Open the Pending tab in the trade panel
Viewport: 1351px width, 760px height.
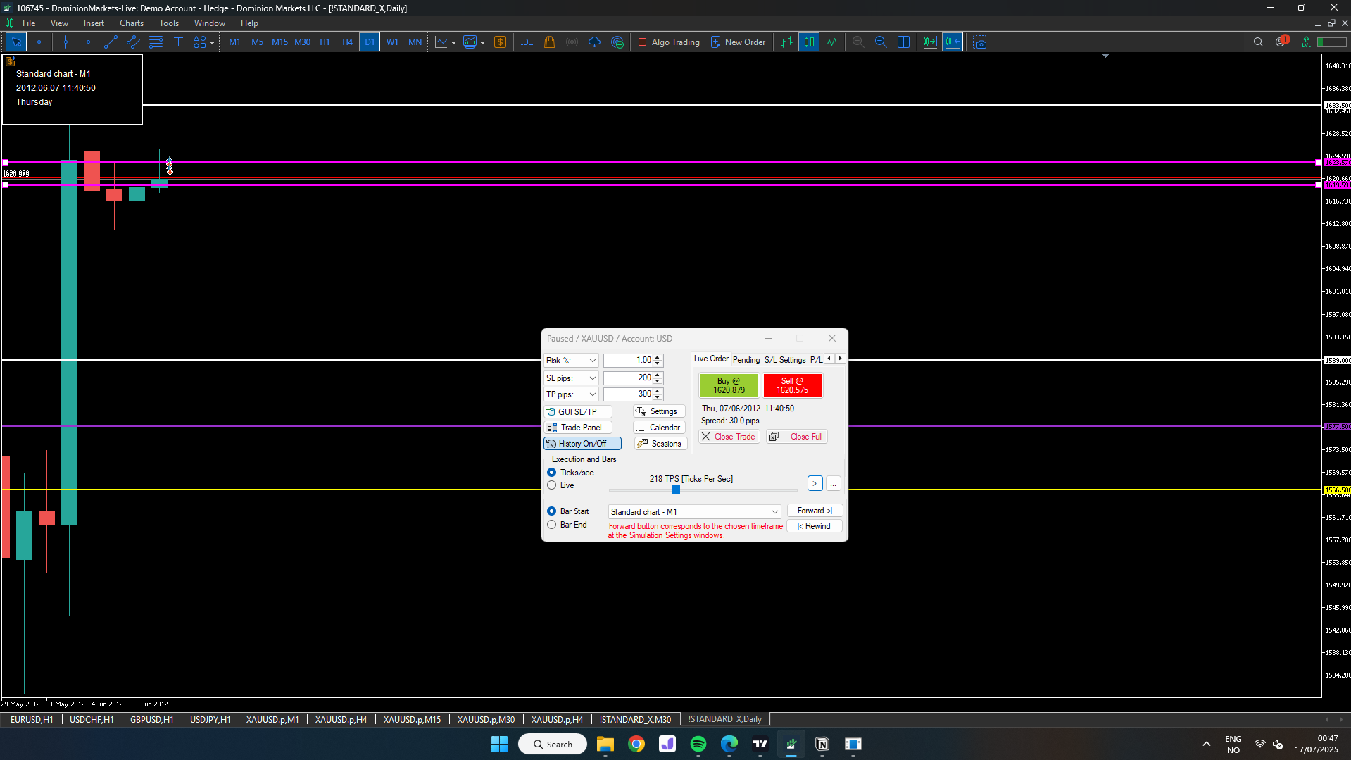click(x=746, y=360)
